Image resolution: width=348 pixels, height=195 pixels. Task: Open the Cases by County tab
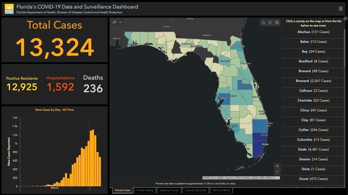(x=169, y=190)
